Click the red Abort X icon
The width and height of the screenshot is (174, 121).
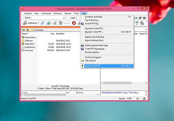coord(74,23)
